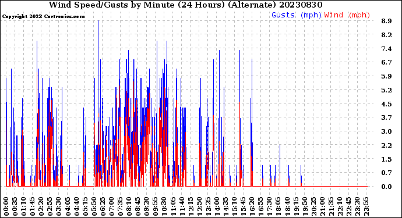Click the 8.2 y-axis value
Screen dimensions: 402x218
(386, 35)
